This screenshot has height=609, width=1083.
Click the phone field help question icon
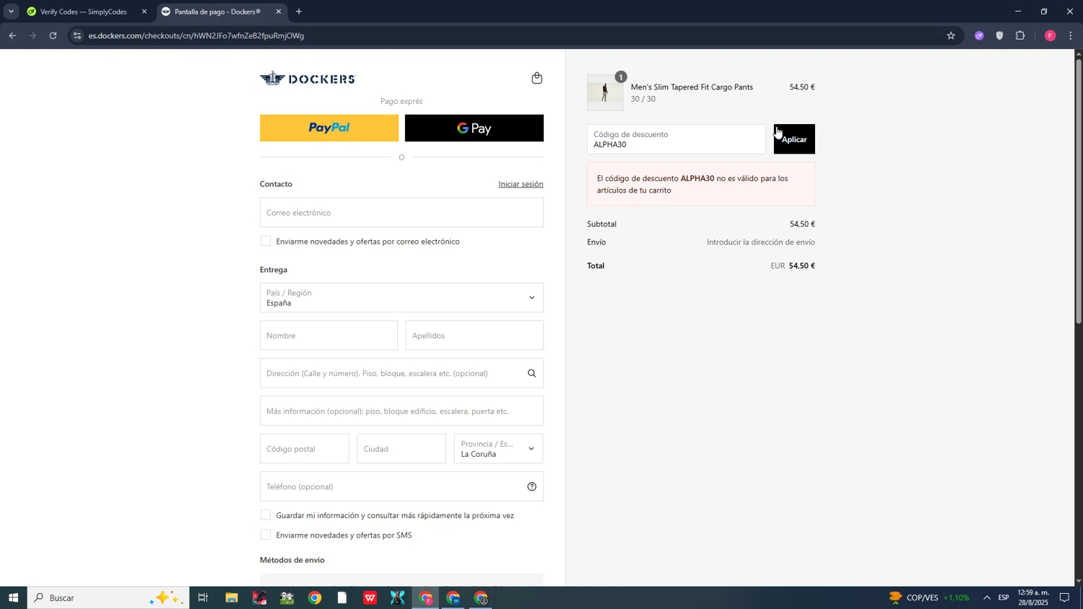pyautogui.click(x=531, y=486)
